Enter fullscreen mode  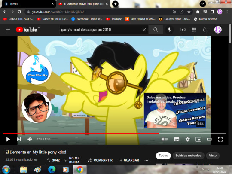click(220, 139)
